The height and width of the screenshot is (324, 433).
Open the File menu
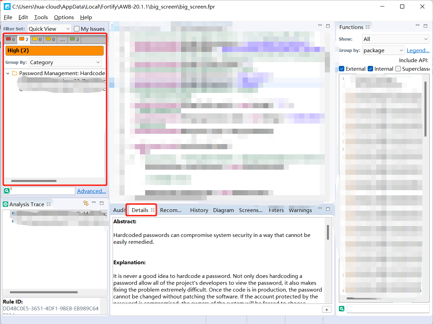(x=8, y=17)
